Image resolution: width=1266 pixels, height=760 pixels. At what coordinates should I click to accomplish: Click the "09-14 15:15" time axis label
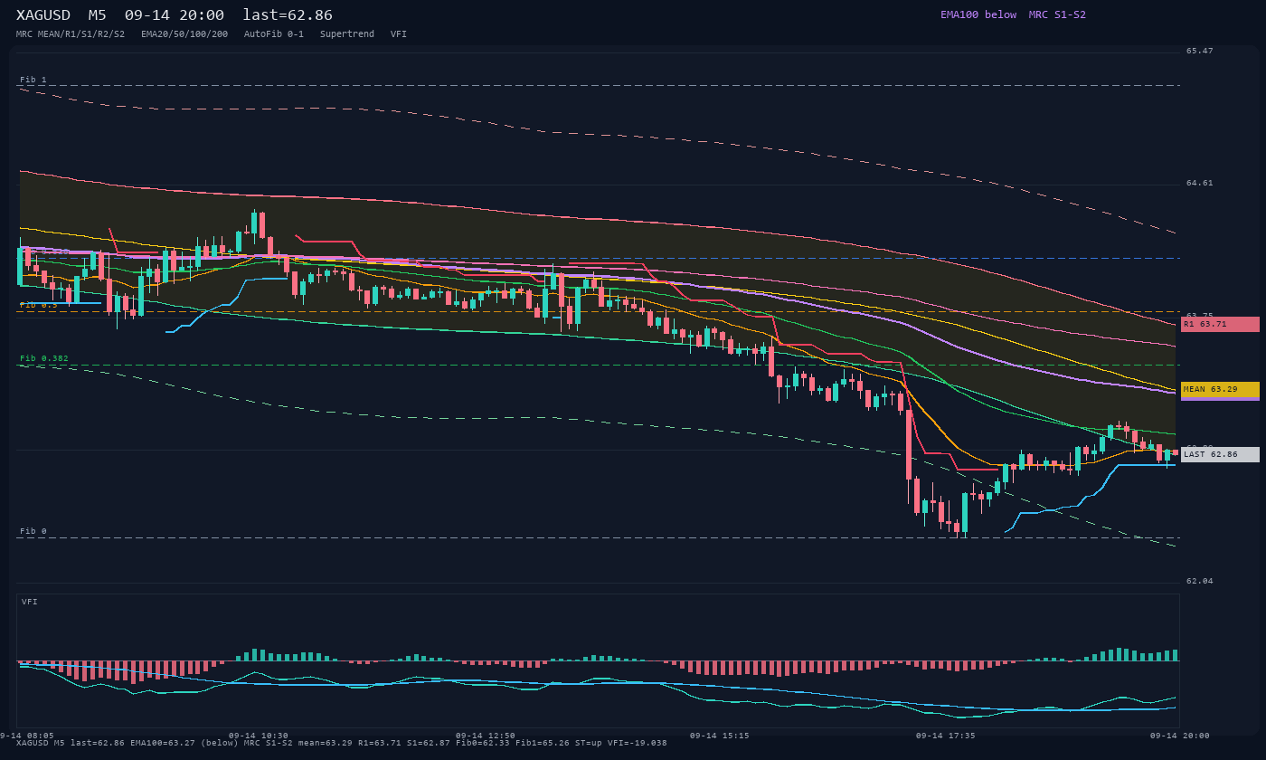click(719, 736)
